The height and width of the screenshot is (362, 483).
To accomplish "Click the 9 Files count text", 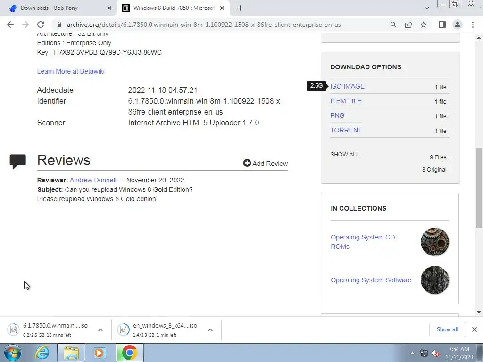I will pos(438,157).
